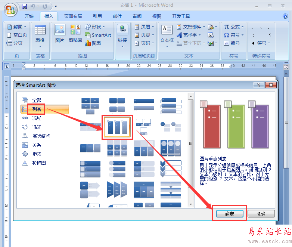Open the Customize Quick Access Toolbar dropdown

pos(56,6)
